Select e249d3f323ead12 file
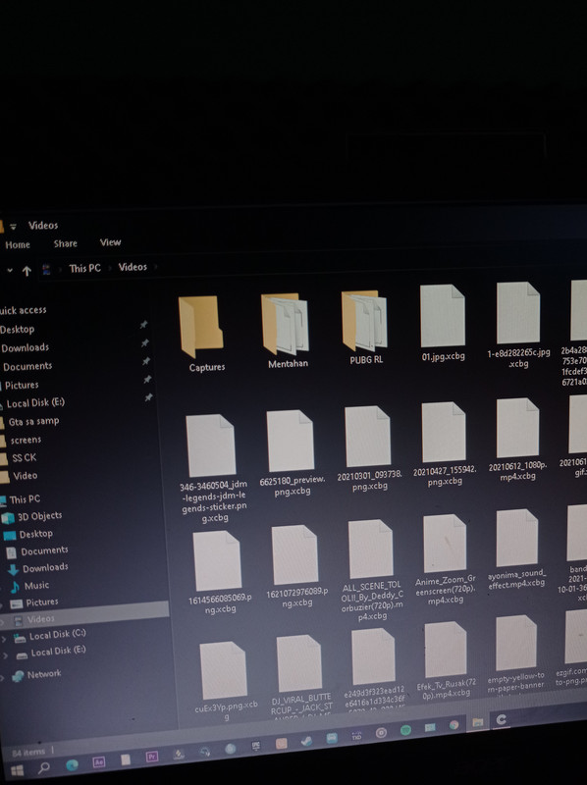This screenshot has height=785, width=587. tap(374, 669)
